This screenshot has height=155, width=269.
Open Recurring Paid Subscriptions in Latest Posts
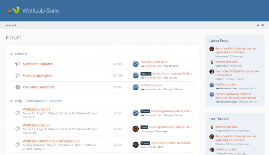pos(235,50)
